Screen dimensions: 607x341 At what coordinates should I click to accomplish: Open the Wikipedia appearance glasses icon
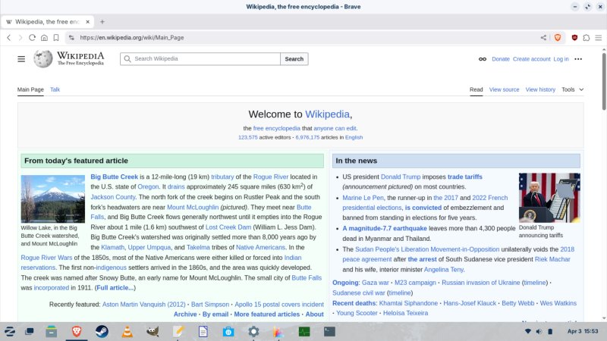click(x=482, y=59)
